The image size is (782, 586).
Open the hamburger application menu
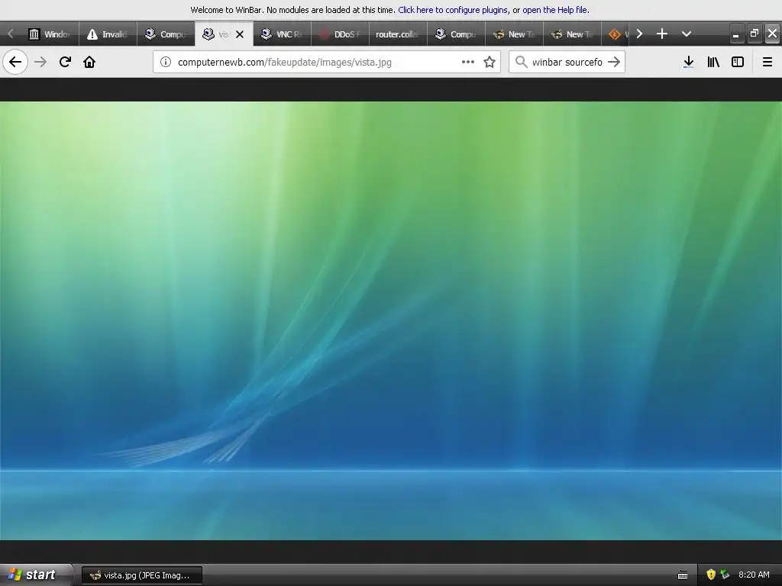click(767, 62)
